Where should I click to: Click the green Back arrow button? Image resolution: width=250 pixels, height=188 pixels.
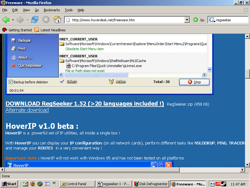6,20
